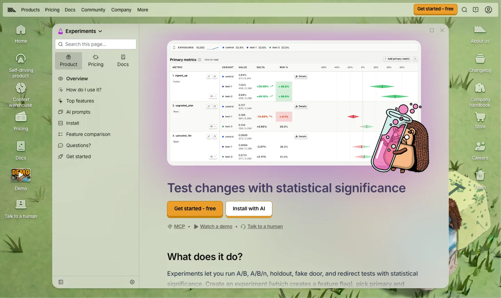Switch to the sidebar Pricing tab

coord(96,61)
